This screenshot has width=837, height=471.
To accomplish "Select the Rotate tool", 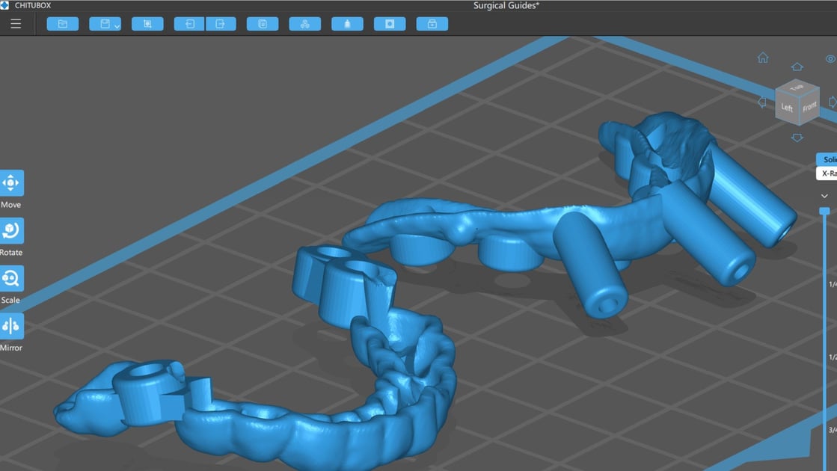I will (11, 230).
